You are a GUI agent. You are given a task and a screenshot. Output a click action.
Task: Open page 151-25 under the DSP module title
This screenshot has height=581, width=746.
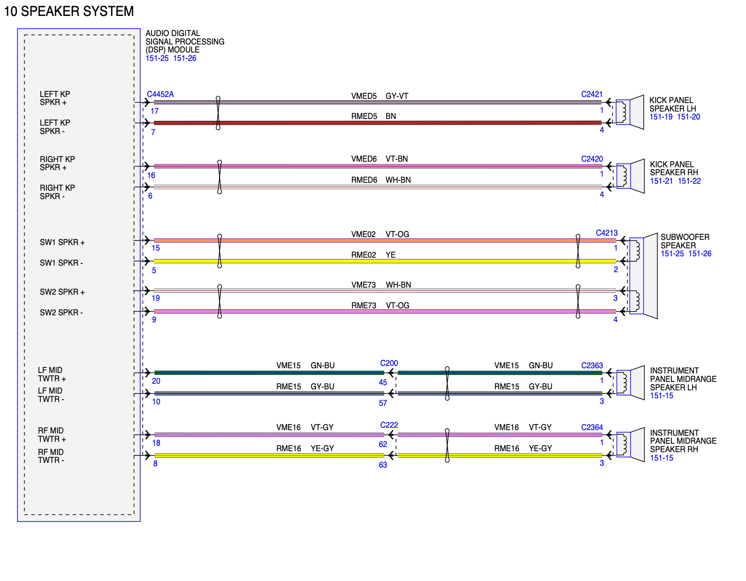(x=157, y=59)
